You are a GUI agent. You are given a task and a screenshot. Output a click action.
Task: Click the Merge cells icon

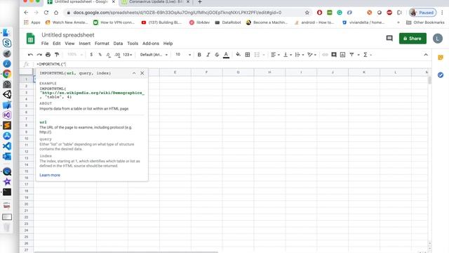257,55
